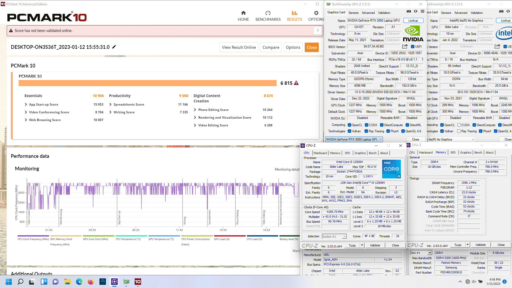Expand App Start-up Score
The width and height of the screenshot is (512, 288).
click(26, 105)
